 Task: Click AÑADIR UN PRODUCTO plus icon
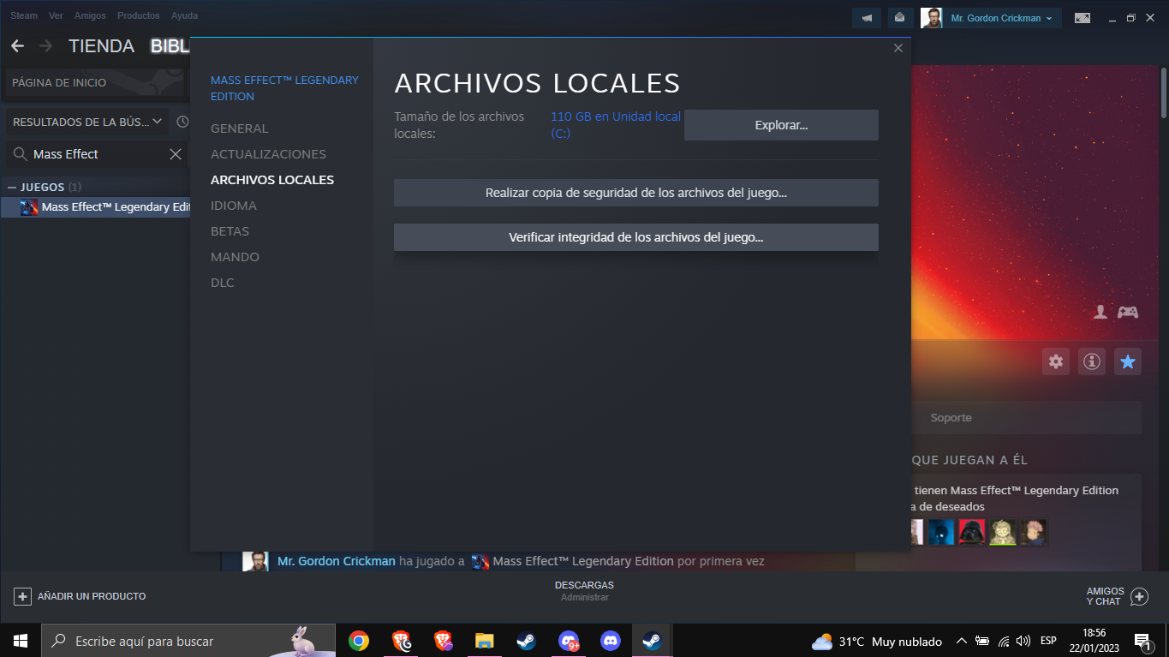(23, 596)
